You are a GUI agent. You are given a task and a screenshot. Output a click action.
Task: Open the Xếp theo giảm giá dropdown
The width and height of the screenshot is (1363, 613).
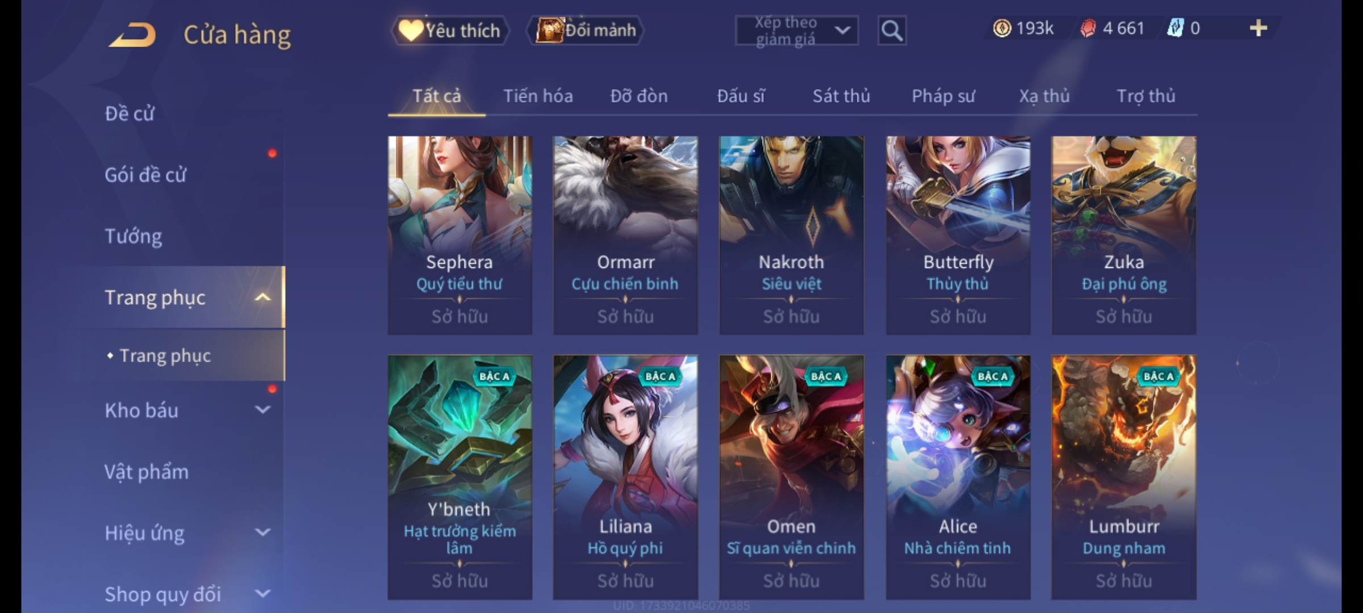point(796,31)
